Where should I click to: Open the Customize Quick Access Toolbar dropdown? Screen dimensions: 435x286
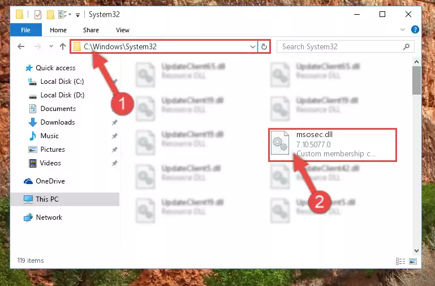[78, 15]
